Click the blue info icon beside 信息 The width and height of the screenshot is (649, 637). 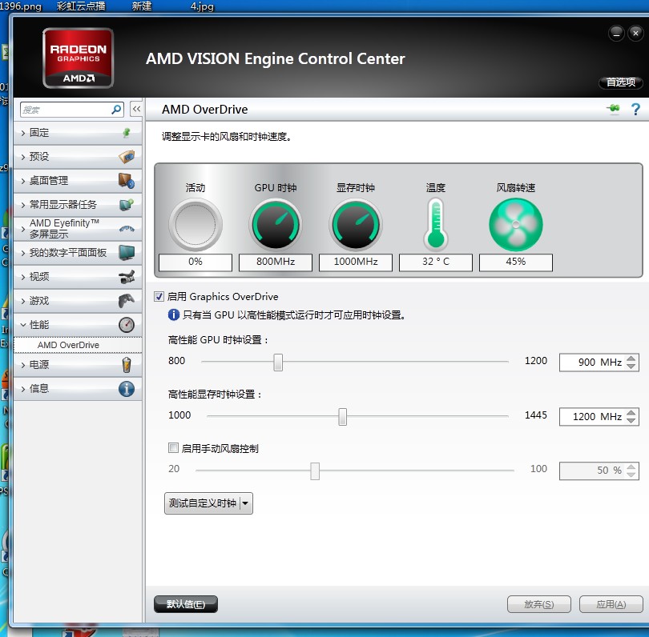pyautogui.click(x=127, y=389)
